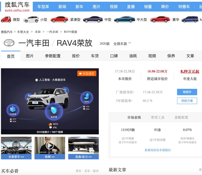
Task: Switch to the 保养 tab
Action: (x=171, y=56)
